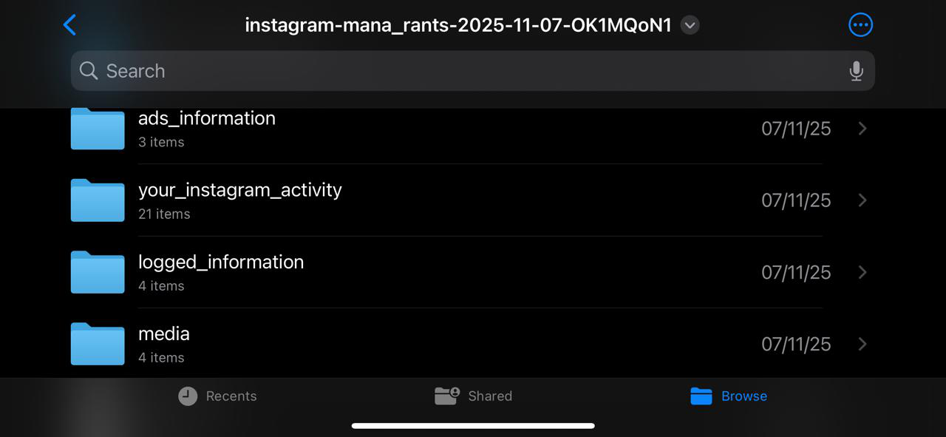
Task: Switch to the Shared tab
Action: coord(473,396)
